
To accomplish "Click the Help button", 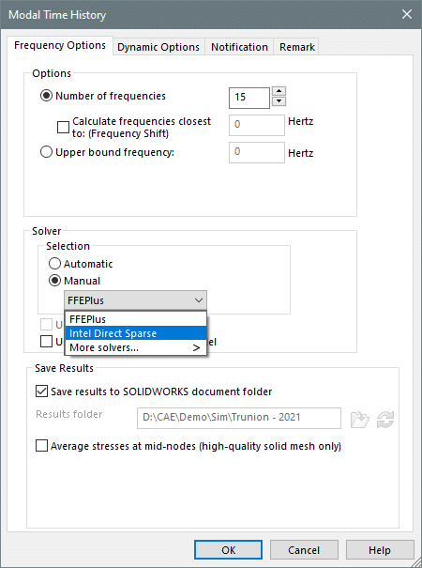I will (x=380, y=550).
